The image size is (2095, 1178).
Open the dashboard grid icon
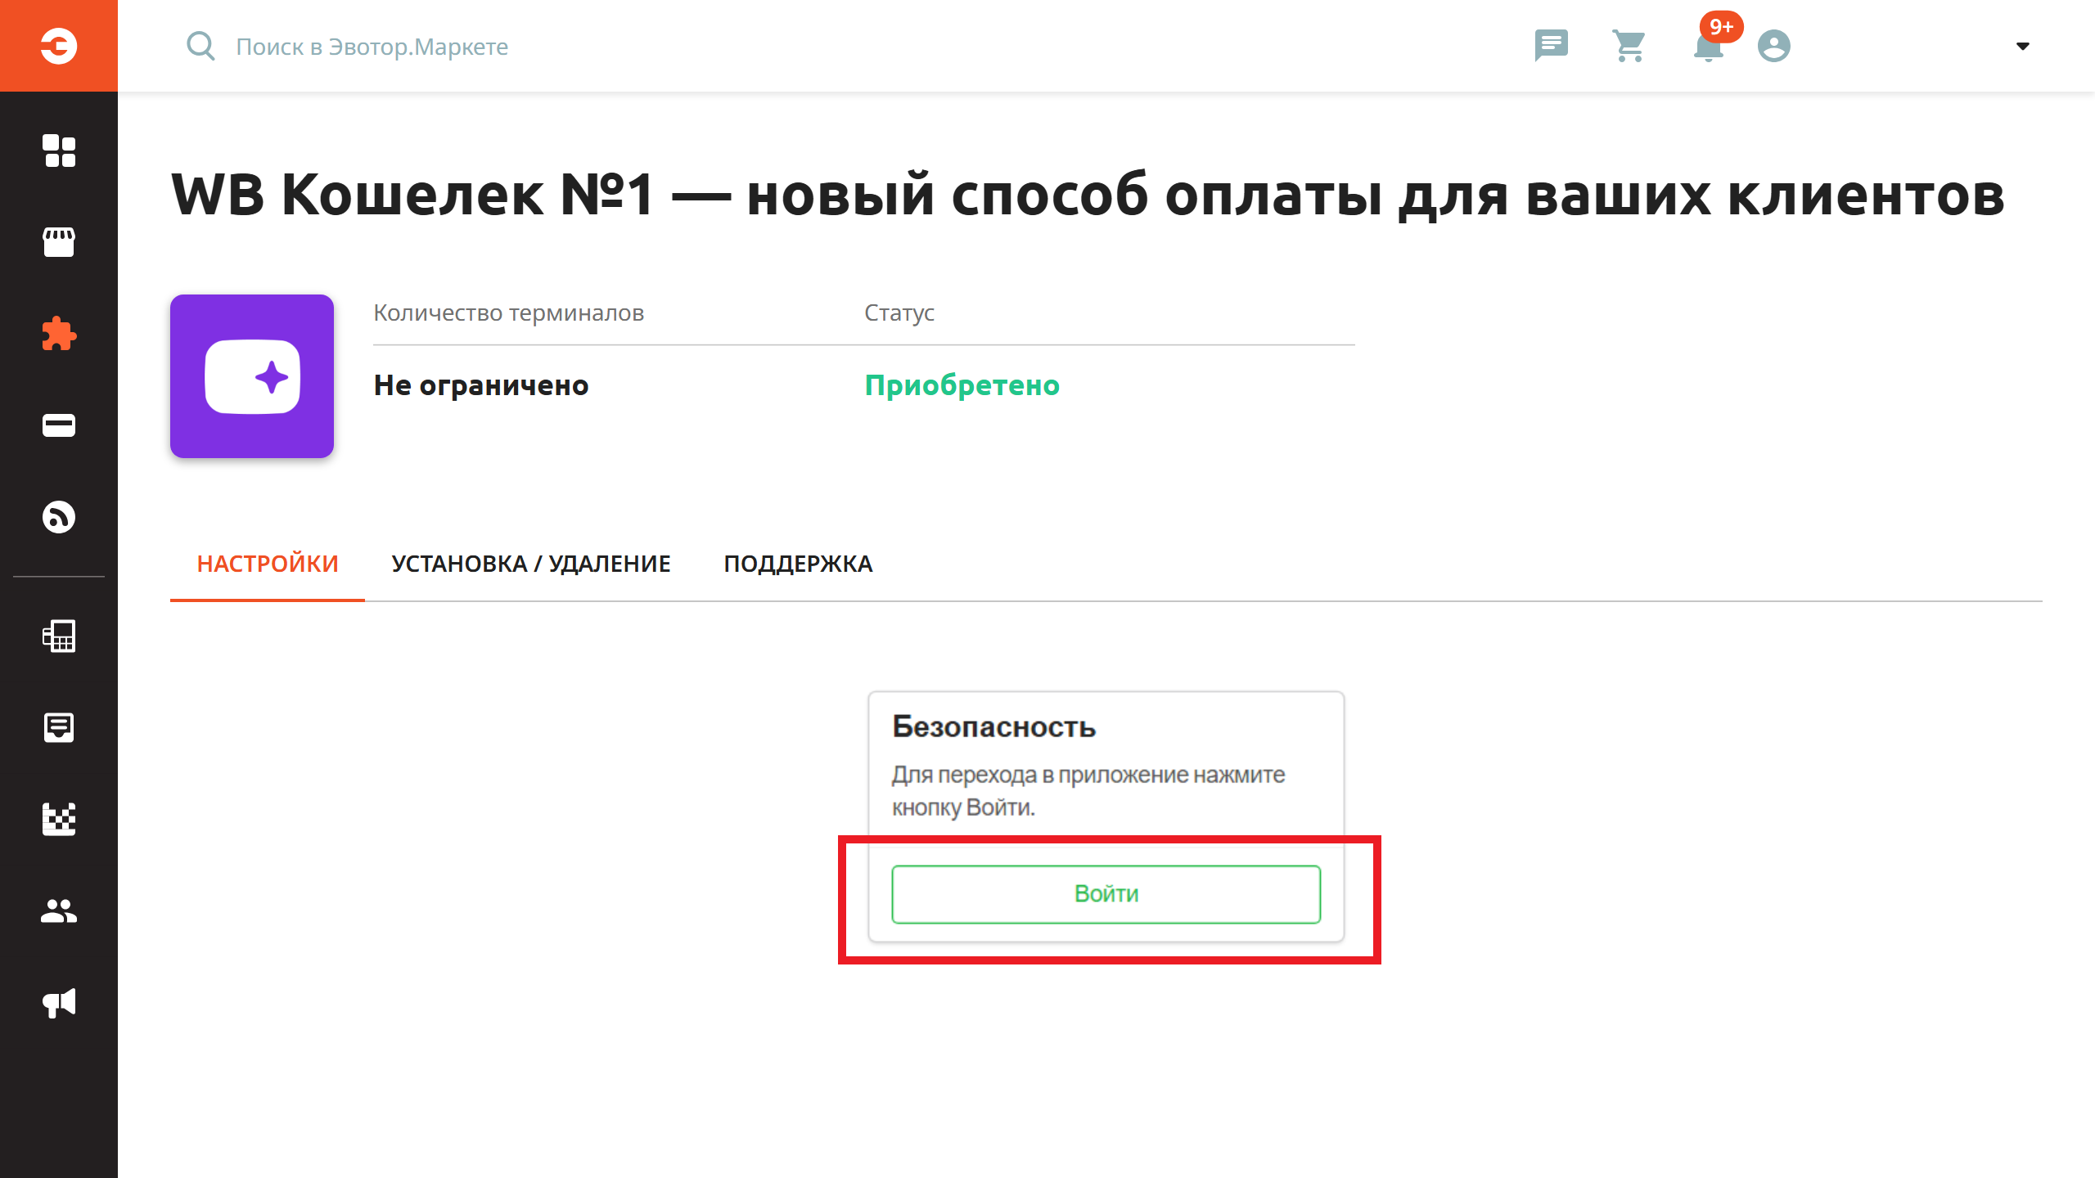[x=59, y=151]
